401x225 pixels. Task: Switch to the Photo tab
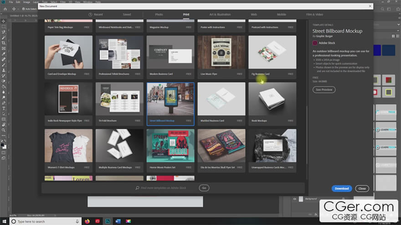tap(159, 15)
